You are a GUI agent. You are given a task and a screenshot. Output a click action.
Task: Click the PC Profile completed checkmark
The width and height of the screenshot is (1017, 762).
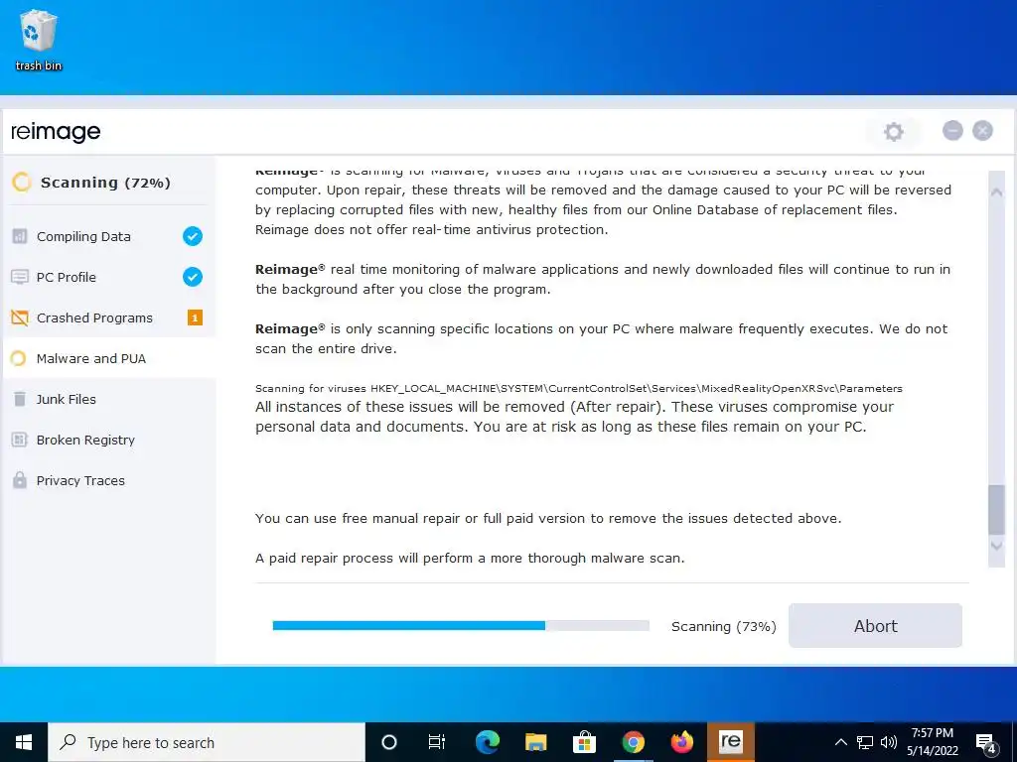192,277
